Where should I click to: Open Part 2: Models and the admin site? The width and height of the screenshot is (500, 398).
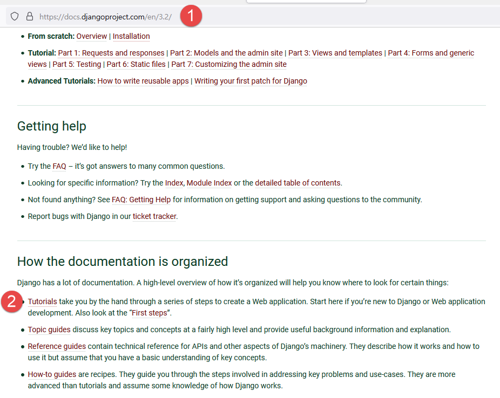pyautogui.click(x=226, y=53)
